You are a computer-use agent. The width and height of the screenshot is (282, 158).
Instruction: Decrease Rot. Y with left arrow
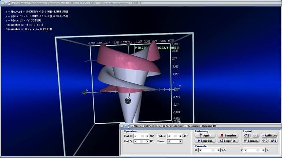(136, 141)
